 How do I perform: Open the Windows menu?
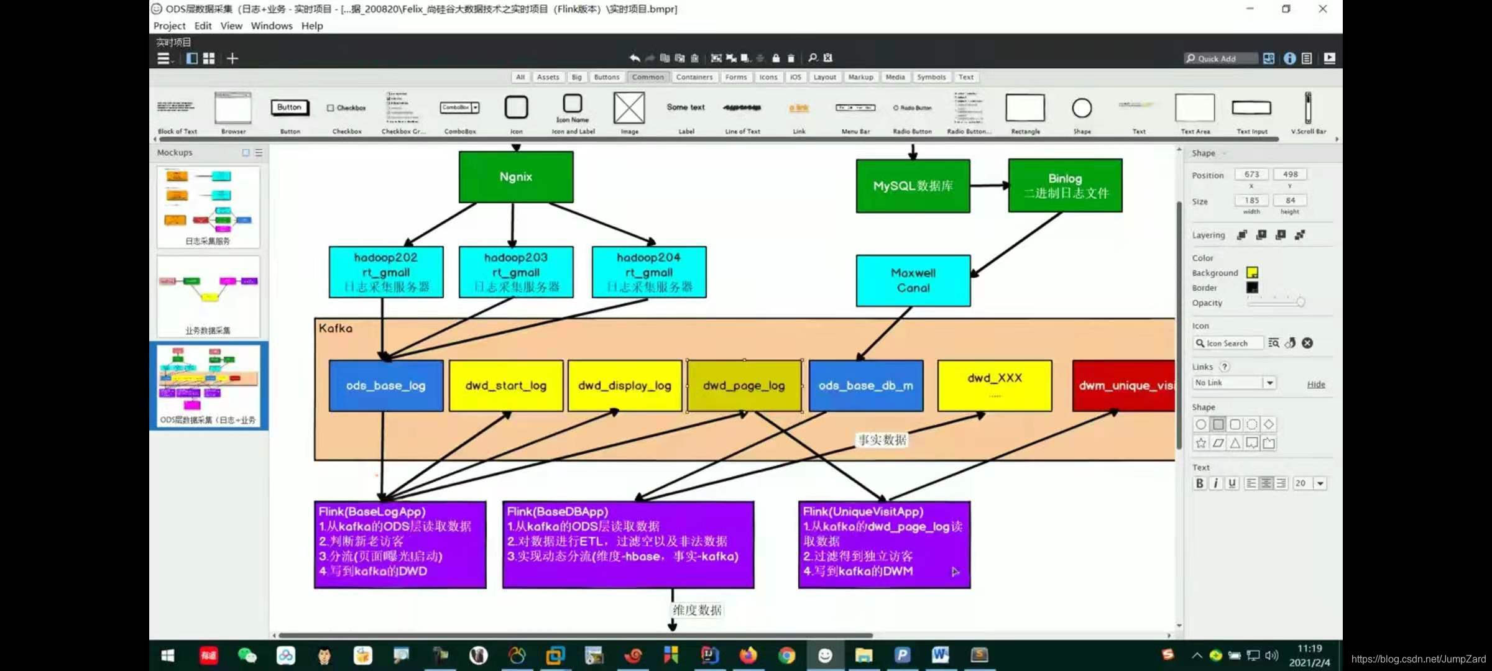(271, 25)
